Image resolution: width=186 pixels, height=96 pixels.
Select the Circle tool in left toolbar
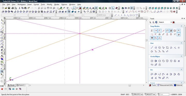(2, 38)
